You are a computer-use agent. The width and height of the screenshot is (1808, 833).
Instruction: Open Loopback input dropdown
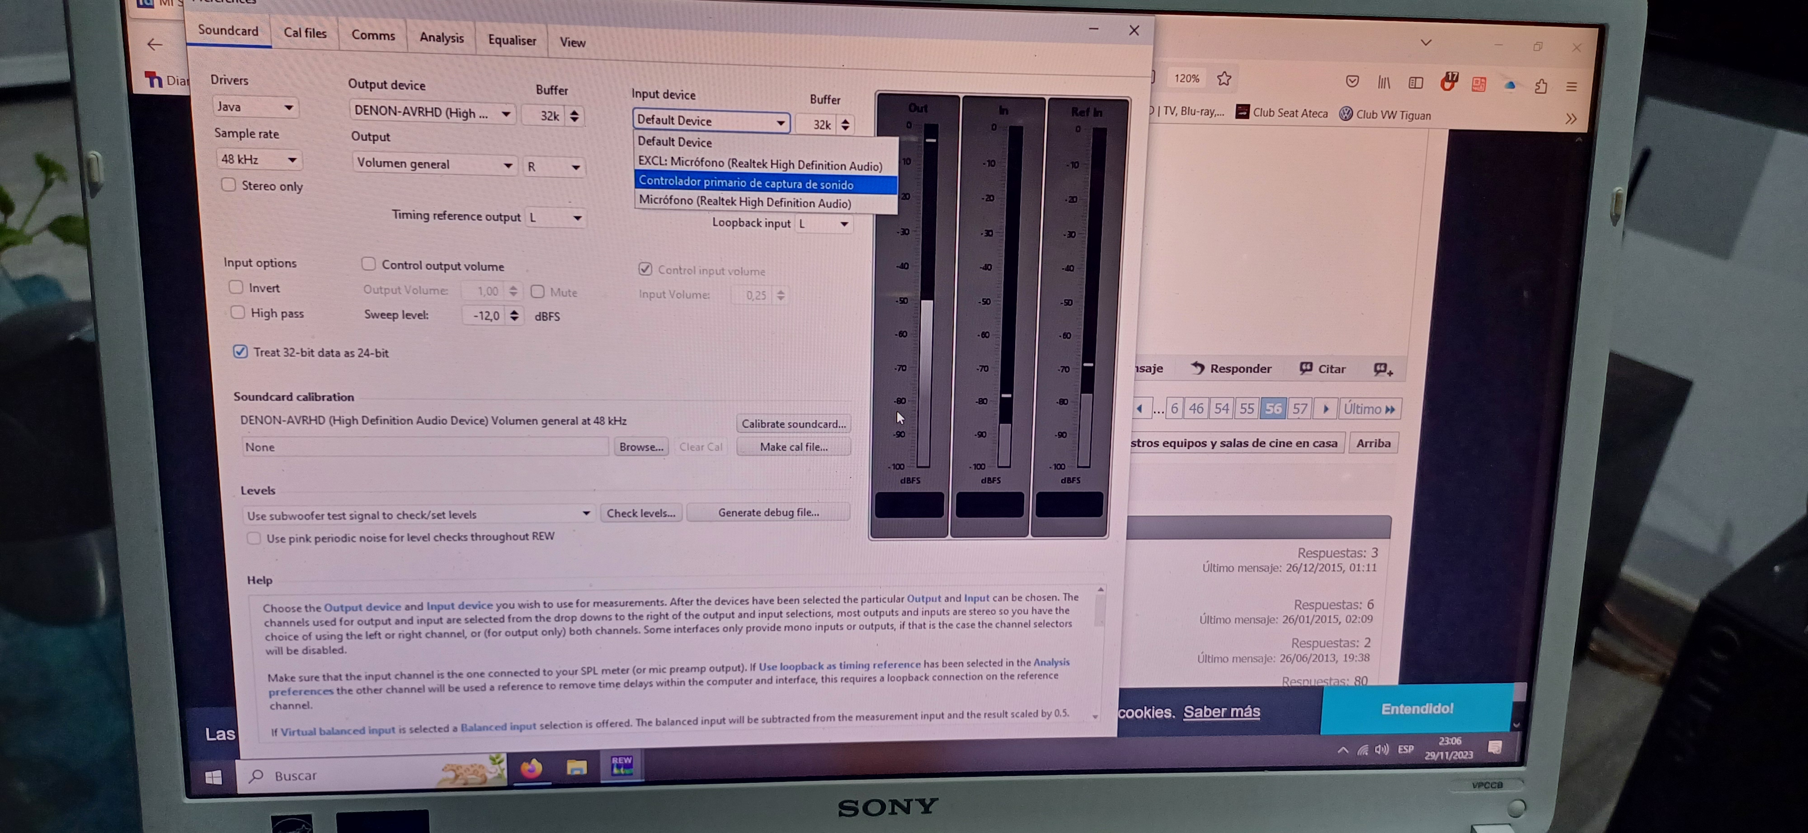pos(824,224)
